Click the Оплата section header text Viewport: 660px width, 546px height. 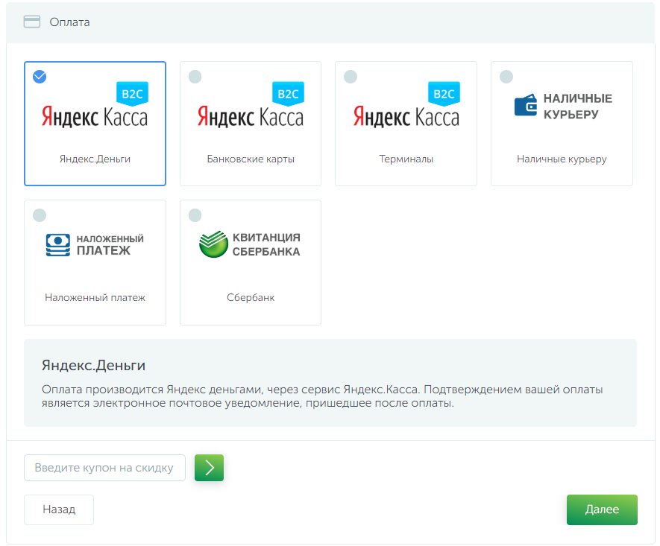69,22
